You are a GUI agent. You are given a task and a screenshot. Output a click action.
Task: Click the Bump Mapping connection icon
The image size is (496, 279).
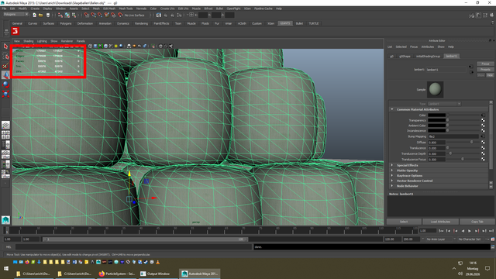483,136
